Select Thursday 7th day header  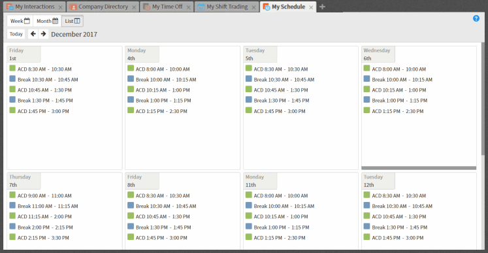click(x=24, y=180)
